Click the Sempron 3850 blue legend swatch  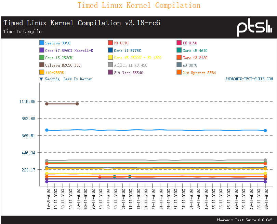42,43
